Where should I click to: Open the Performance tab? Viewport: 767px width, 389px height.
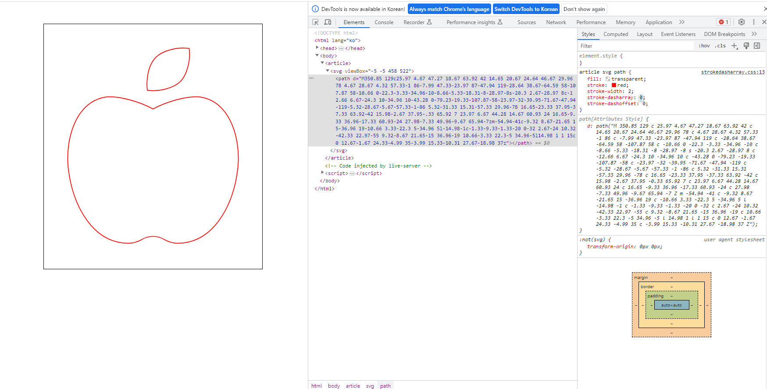pyautogui.click(x=591, y=22)
